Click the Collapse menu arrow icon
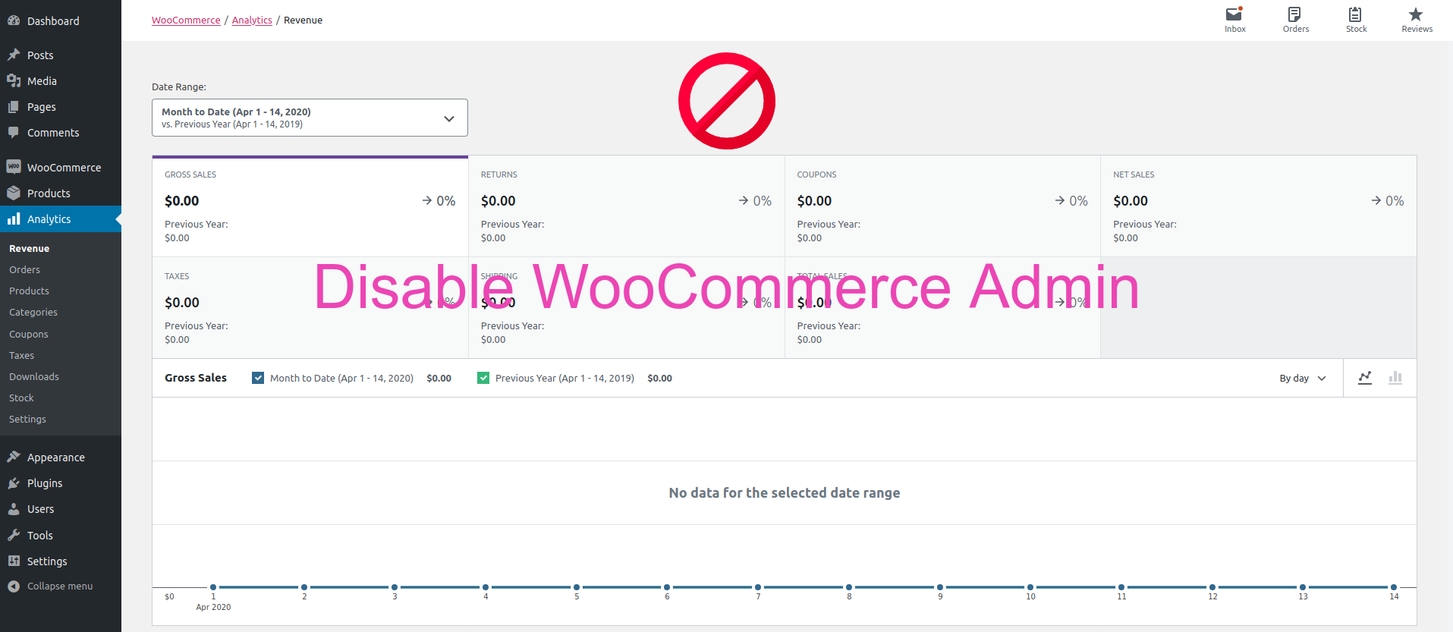1453x632 pixels. click(14, 586)
